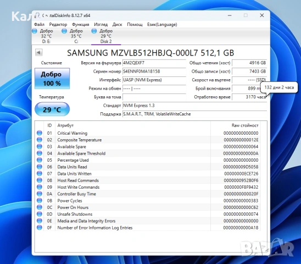Open the Изглед menu
The width and height of the screenshot is (301, 264).
point(101,24)
